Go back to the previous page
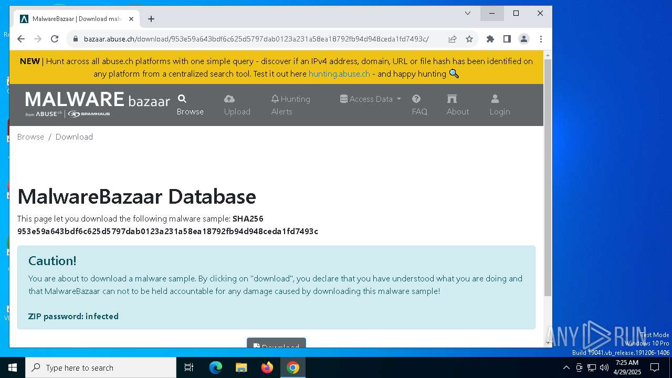Screen dimensions: 672x378 click(x=21, y=39)
